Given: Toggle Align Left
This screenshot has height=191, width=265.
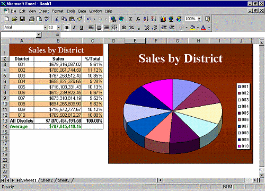Looking at the screenshot, I should point(91,28).
